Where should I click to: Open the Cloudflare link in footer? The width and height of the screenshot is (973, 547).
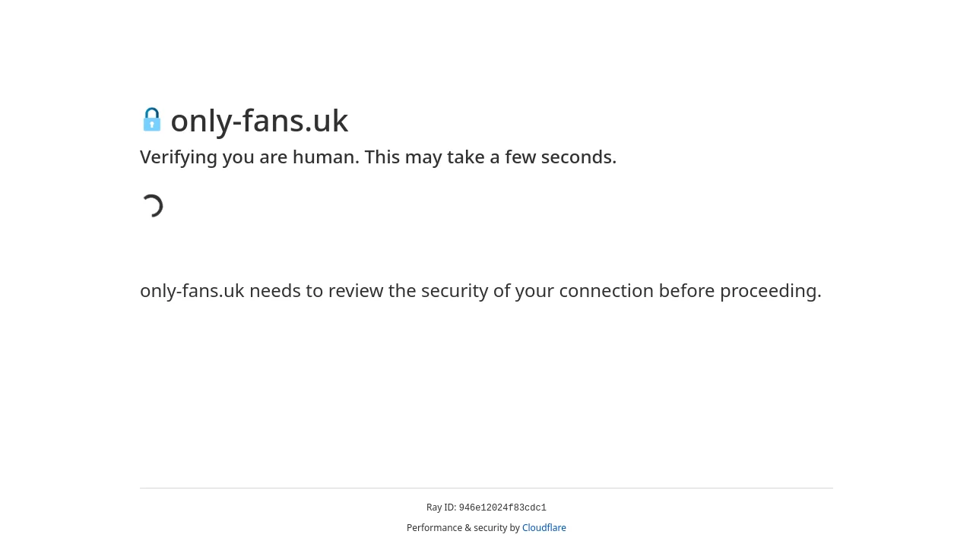pos(544,528)
